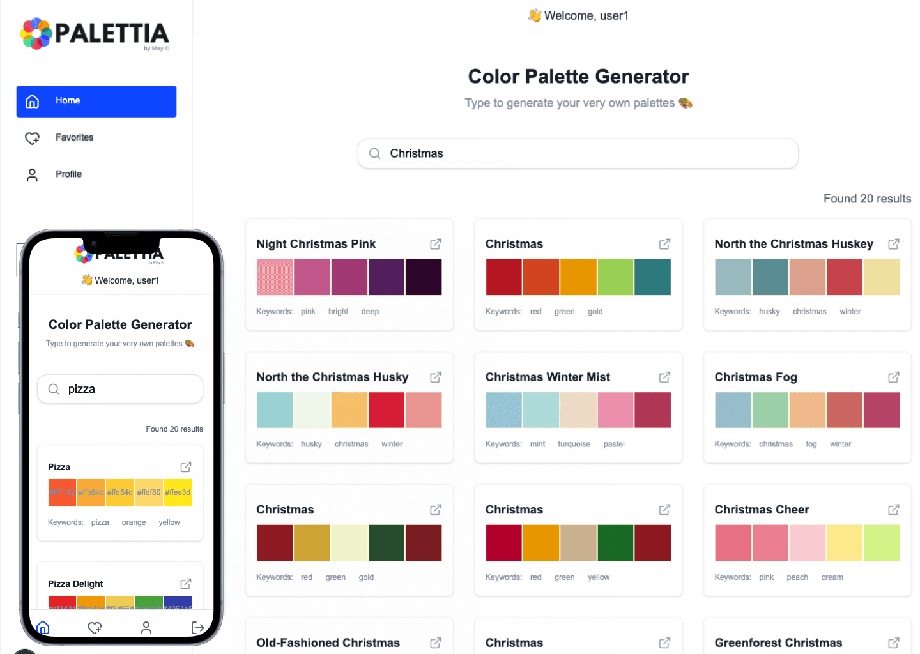Open the Christmas Winter Mist link icon
920x654 pixels.
point(664,377)
